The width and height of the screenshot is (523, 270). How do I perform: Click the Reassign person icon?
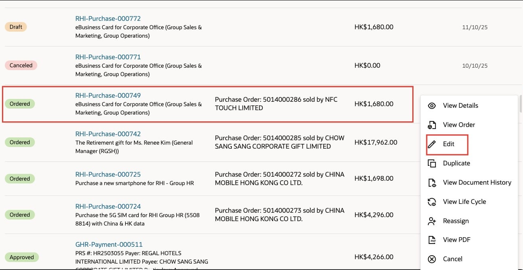click(x=432, y=221)
